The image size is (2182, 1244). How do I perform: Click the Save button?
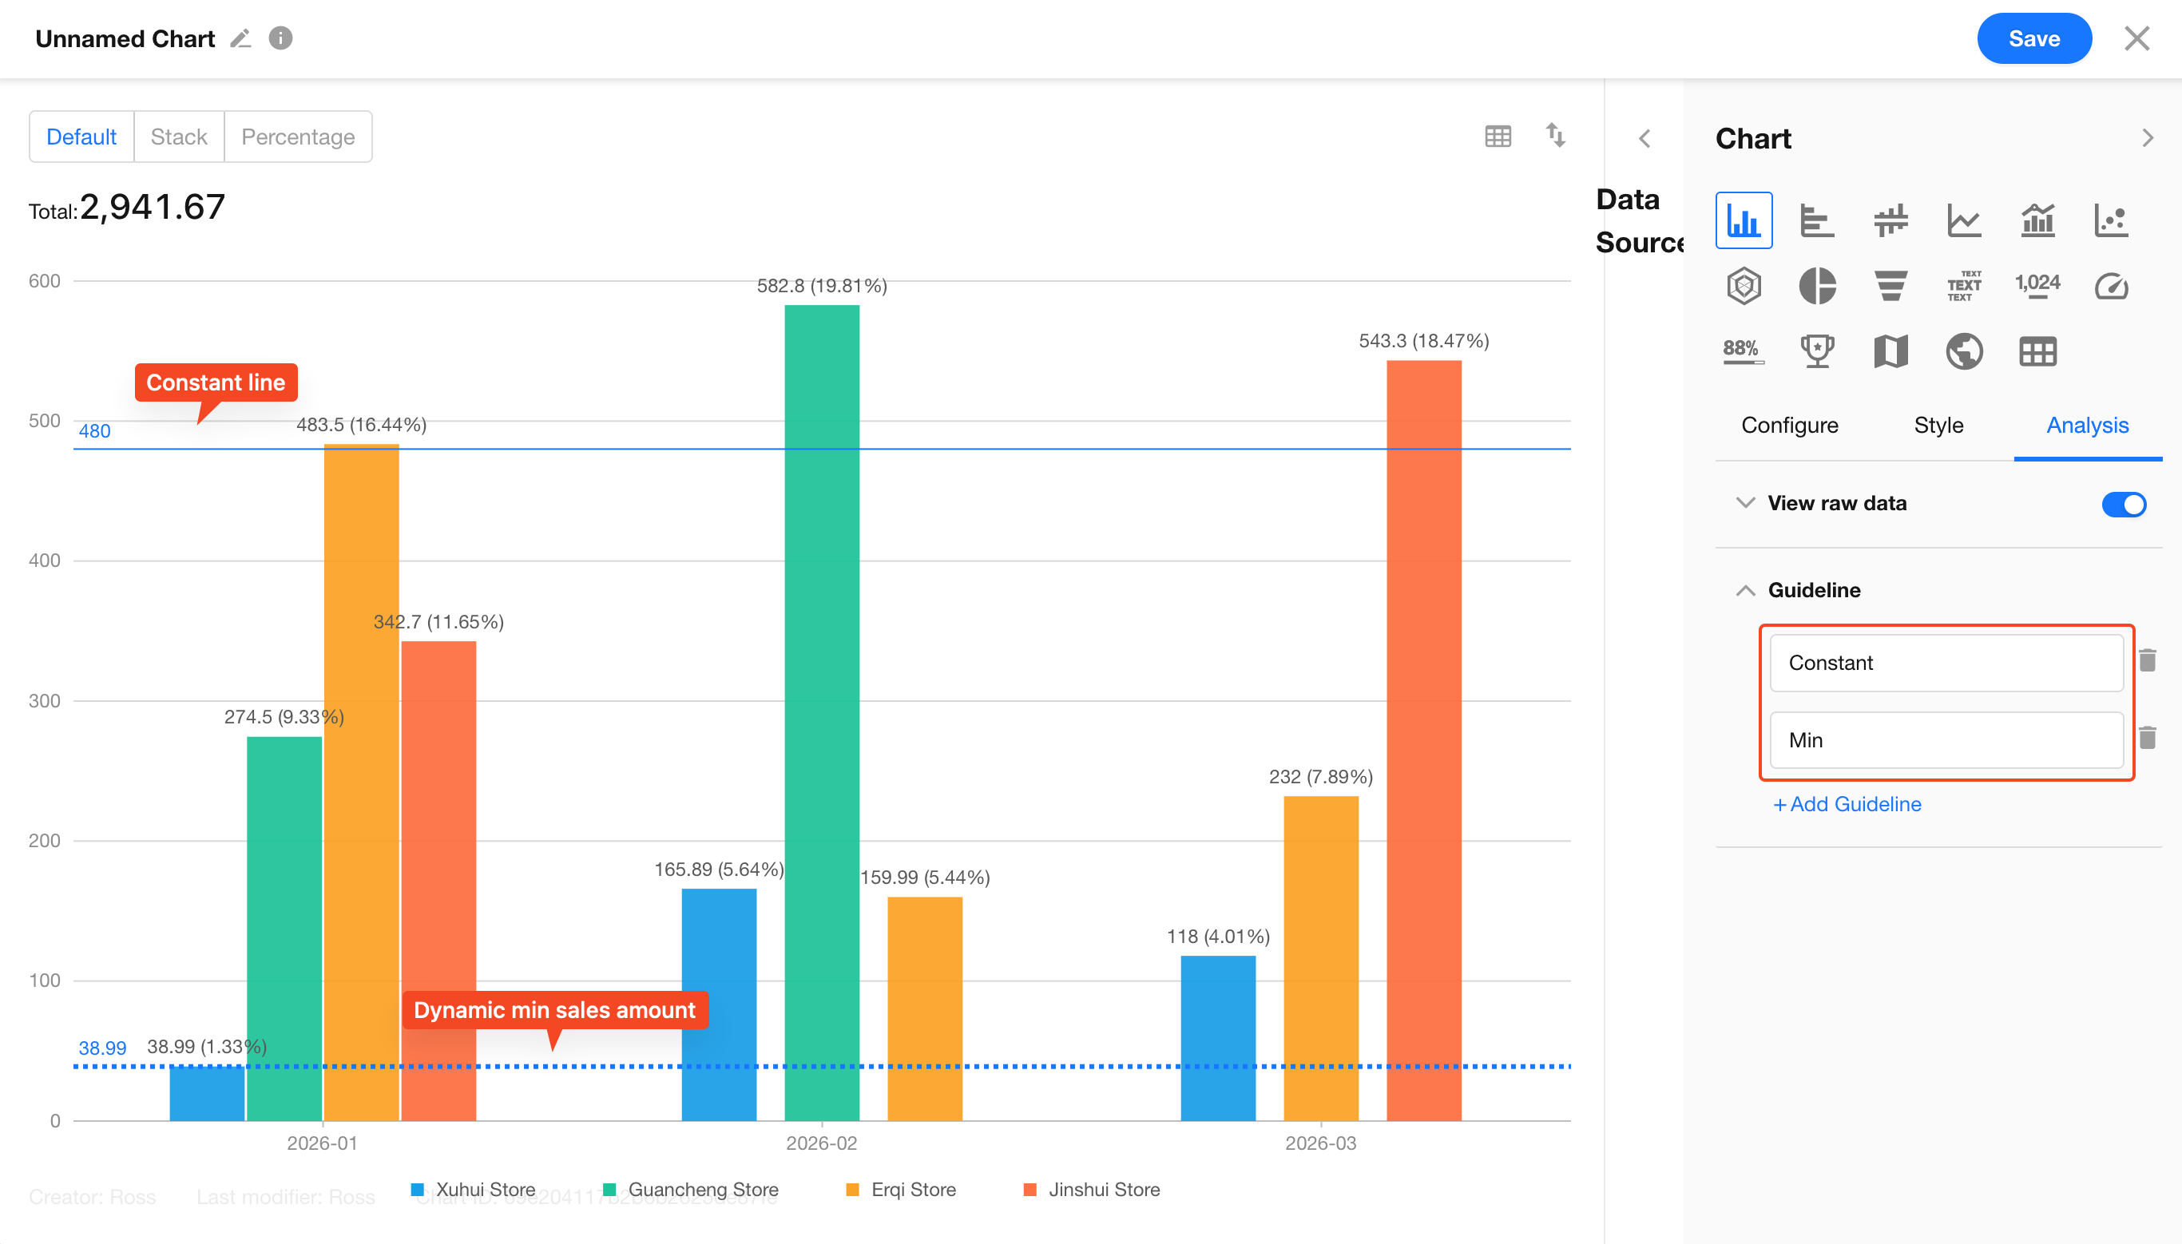[2033, 38]
